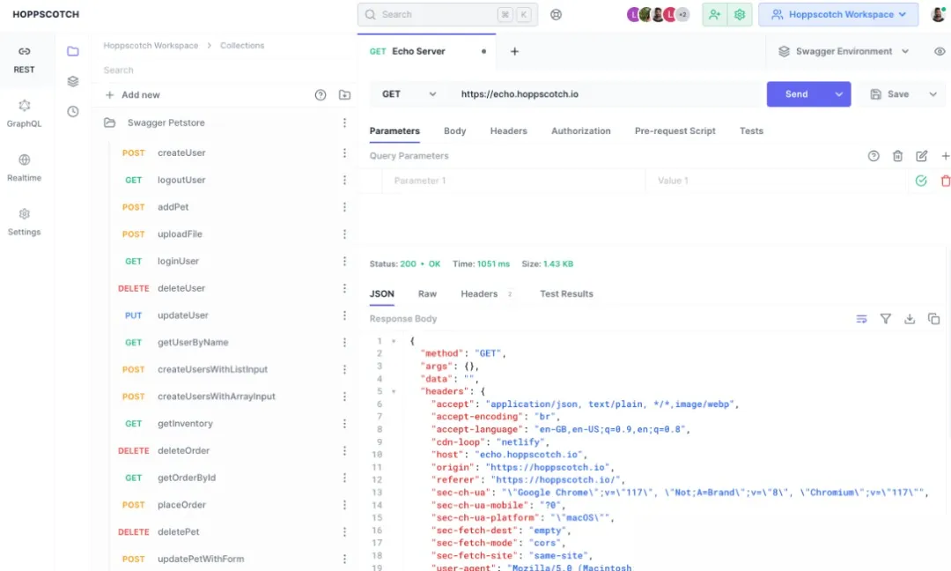Delete Parameter 1 row
The width and height of the screenshot is (951, 571).
point(945,181)
